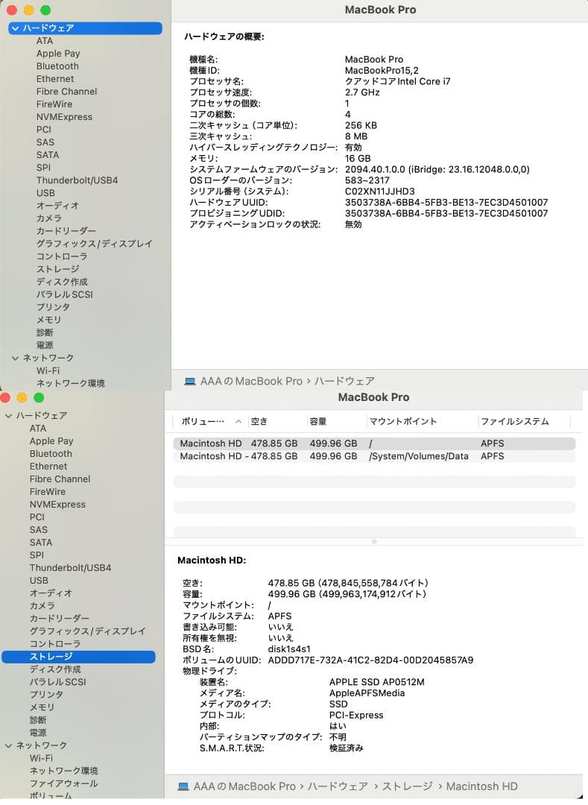Select カメラ in bottom window sidebar
The height and width of the screenshot is (805, 588).
pyautogui.click(x=42, y=606)
